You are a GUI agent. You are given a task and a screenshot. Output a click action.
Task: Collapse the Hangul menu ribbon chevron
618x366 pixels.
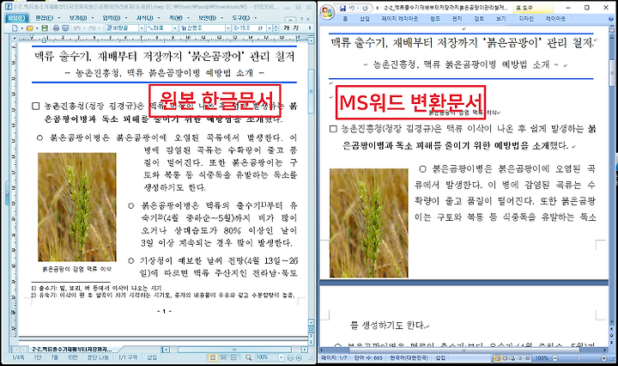click(x=290, y=19)
